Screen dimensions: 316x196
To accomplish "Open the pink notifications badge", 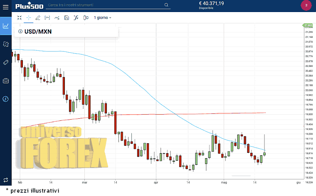I will click(306, 5).
